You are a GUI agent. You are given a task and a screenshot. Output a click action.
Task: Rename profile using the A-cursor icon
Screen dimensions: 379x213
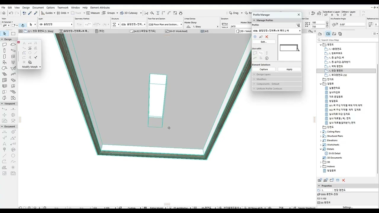click(x=261, y=37)
